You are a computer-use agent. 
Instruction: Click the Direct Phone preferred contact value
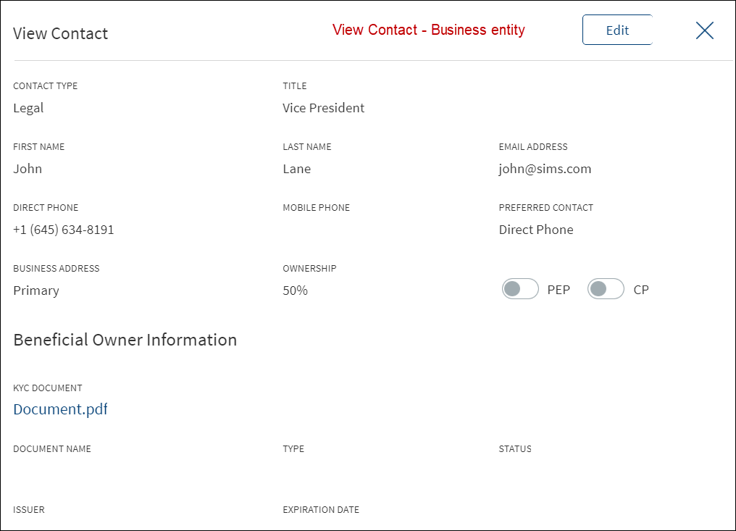click(536, 230)
